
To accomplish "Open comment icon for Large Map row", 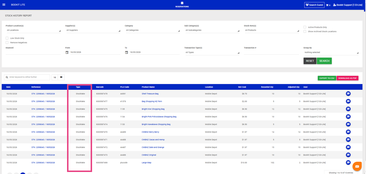I will tap(348, 163).
